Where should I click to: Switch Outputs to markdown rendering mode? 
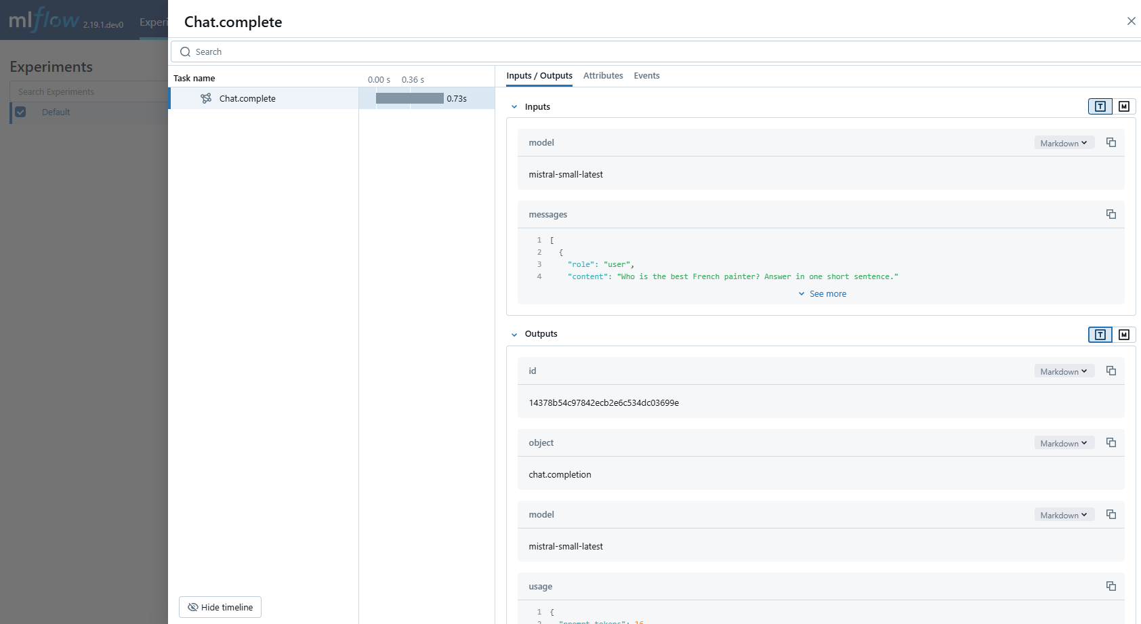1124,335
